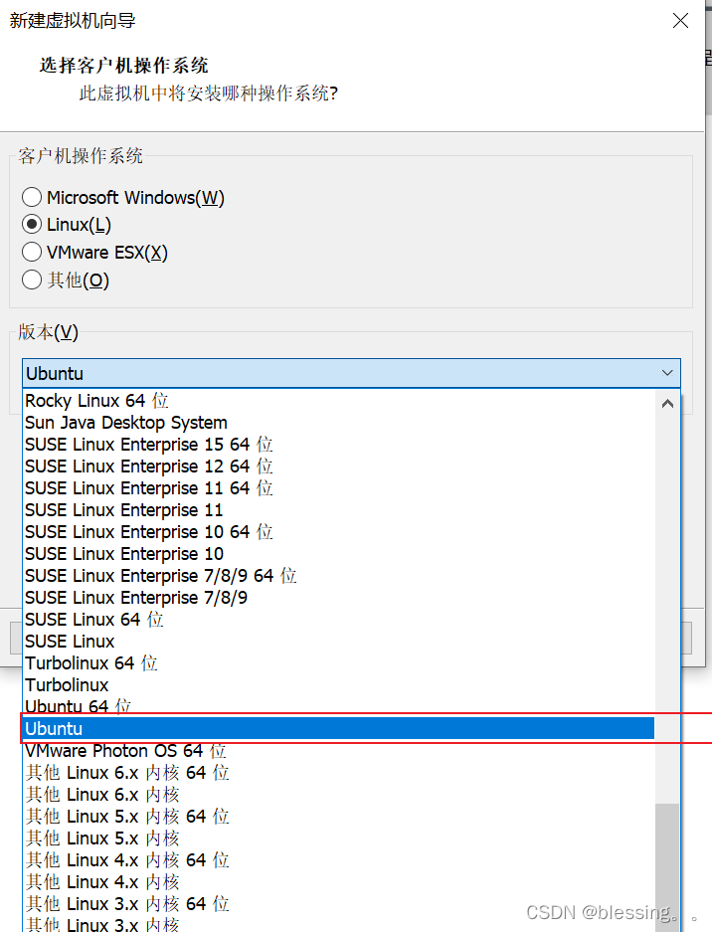Pick the plain SUSE Linux entry

tap(339, 642)
